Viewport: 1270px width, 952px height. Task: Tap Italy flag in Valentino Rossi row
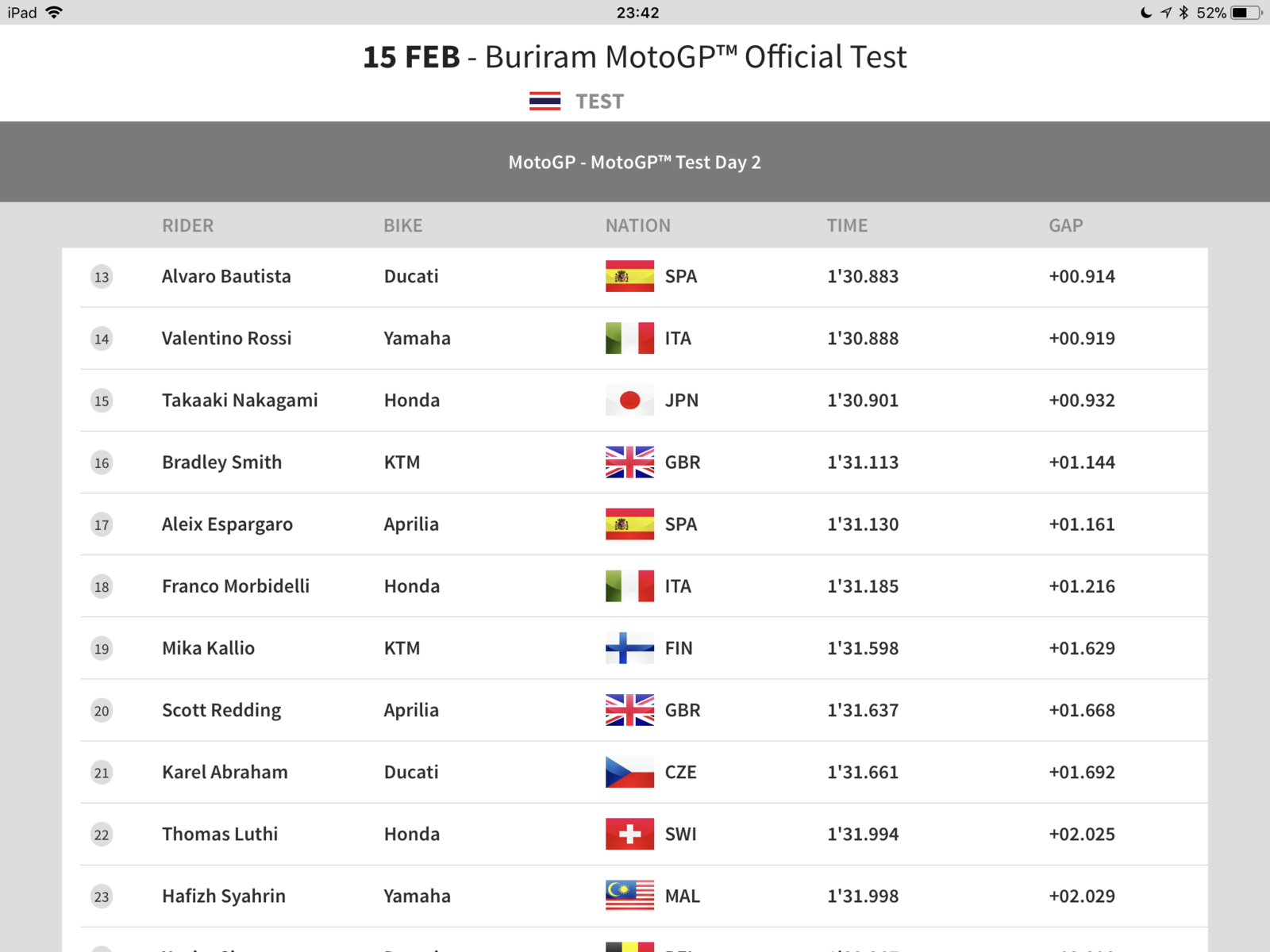[629, 339]
